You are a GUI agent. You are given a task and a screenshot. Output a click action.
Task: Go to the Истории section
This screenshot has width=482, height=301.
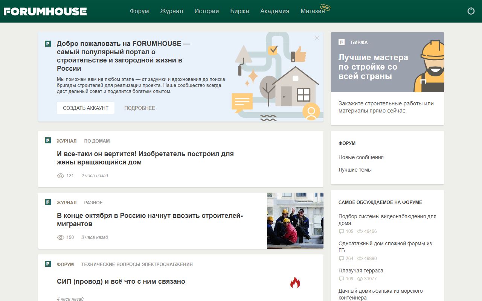pos(207,11)
